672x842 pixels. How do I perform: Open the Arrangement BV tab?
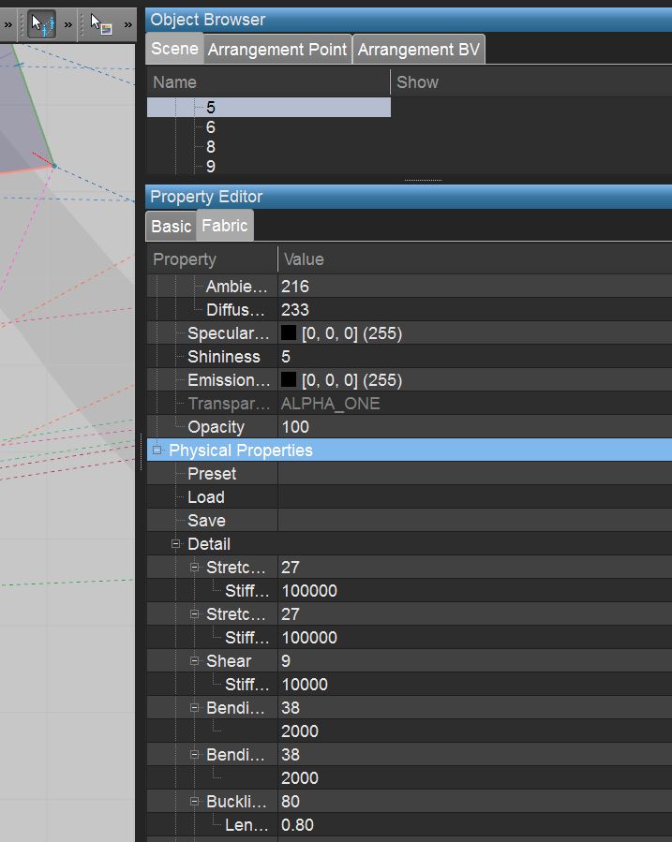(x=418, y=50)
